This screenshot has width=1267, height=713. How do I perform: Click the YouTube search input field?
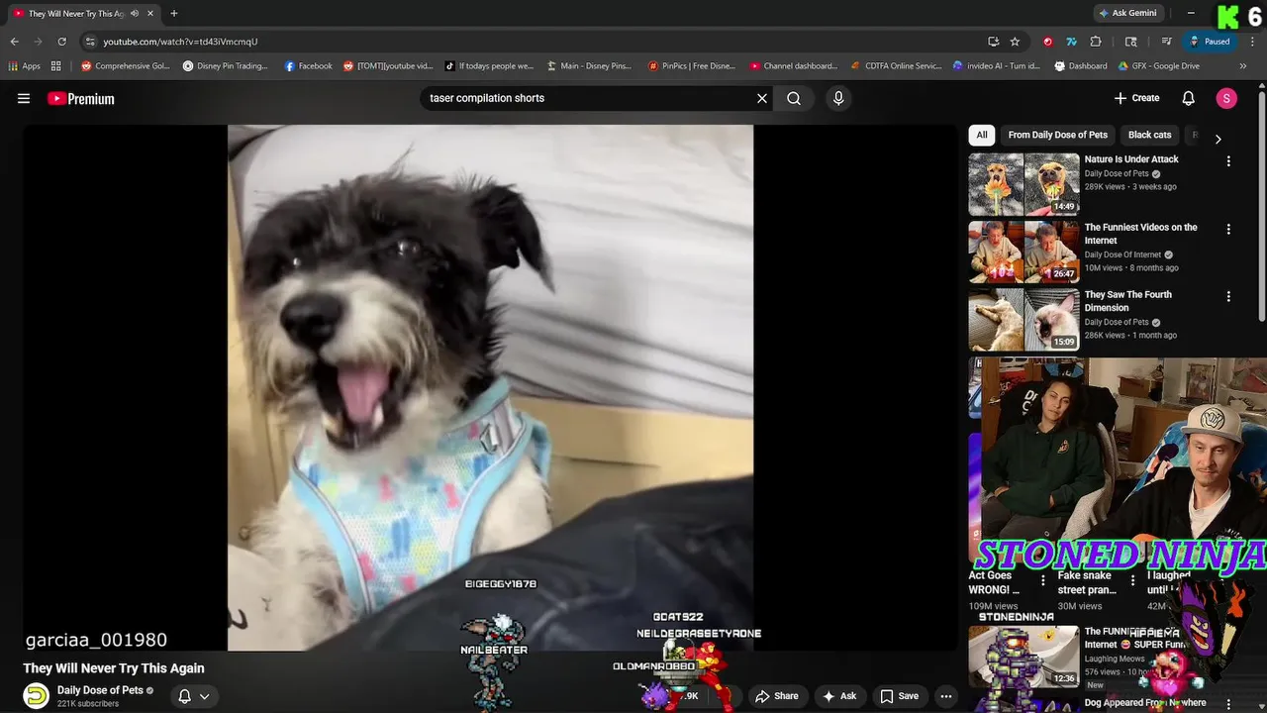[x=589, y=98]
